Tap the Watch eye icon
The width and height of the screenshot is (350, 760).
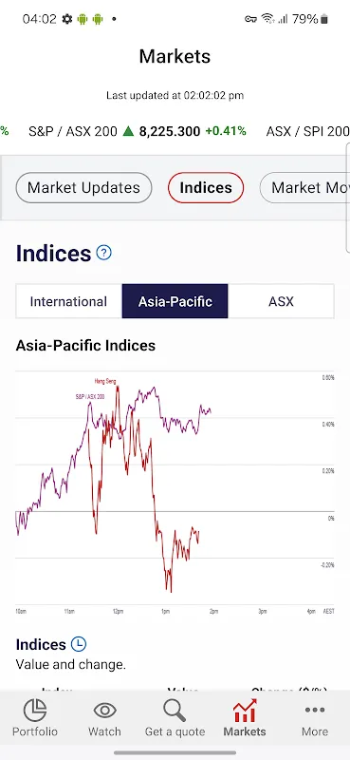pos(104,711)
